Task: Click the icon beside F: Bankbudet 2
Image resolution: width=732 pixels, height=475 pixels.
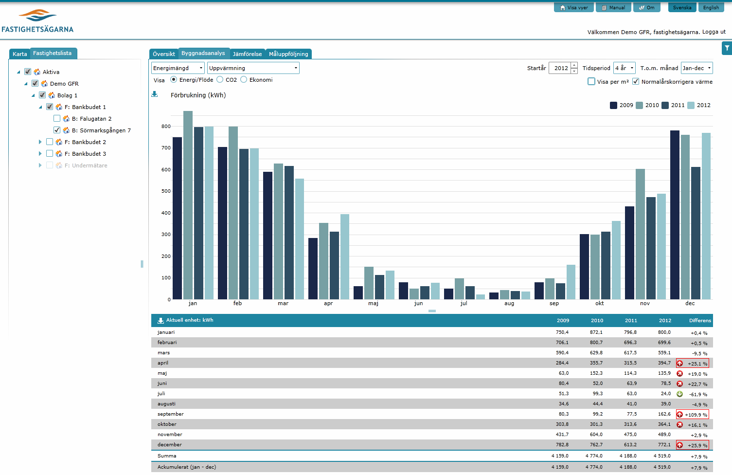Action: (x=59, y=142)
